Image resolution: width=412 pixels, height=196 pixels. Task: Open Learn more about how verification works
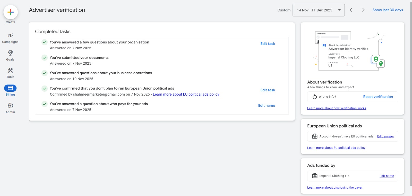336,108
